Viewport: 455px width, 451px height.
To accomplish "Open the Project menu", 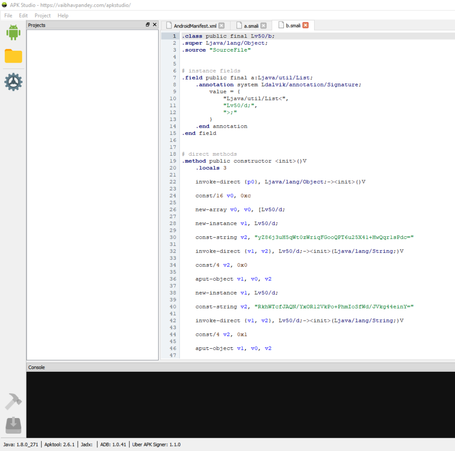I will [43, 16].
